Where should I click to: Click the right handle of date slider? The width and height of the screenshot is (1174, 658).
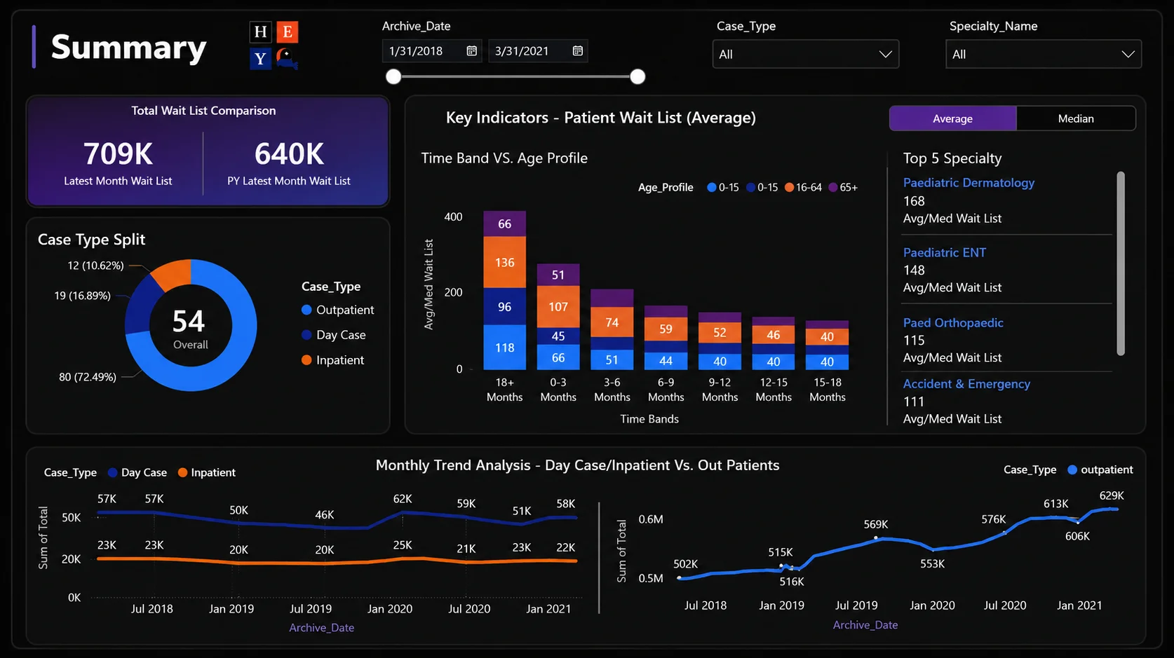[637, 77]
